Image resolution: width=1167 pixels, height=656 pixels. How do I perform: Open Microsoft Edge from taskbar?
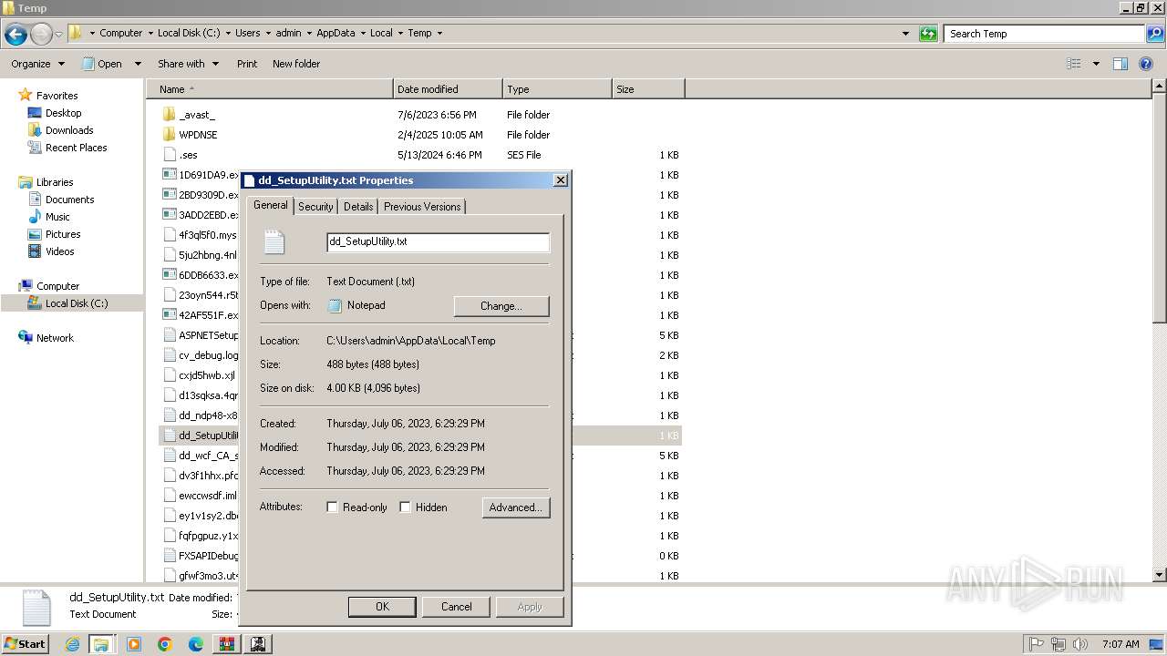pyautogui.click(x=196, y=644)
